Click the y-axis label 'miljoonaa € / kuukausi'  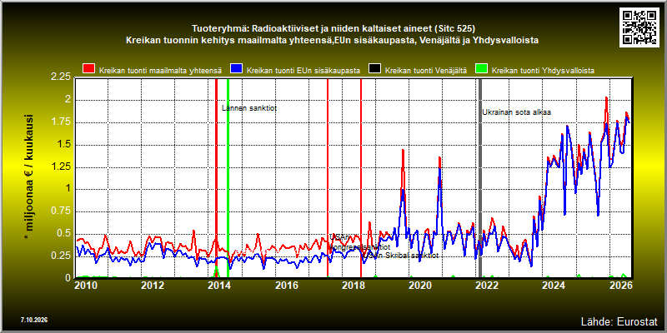[30, 177]
